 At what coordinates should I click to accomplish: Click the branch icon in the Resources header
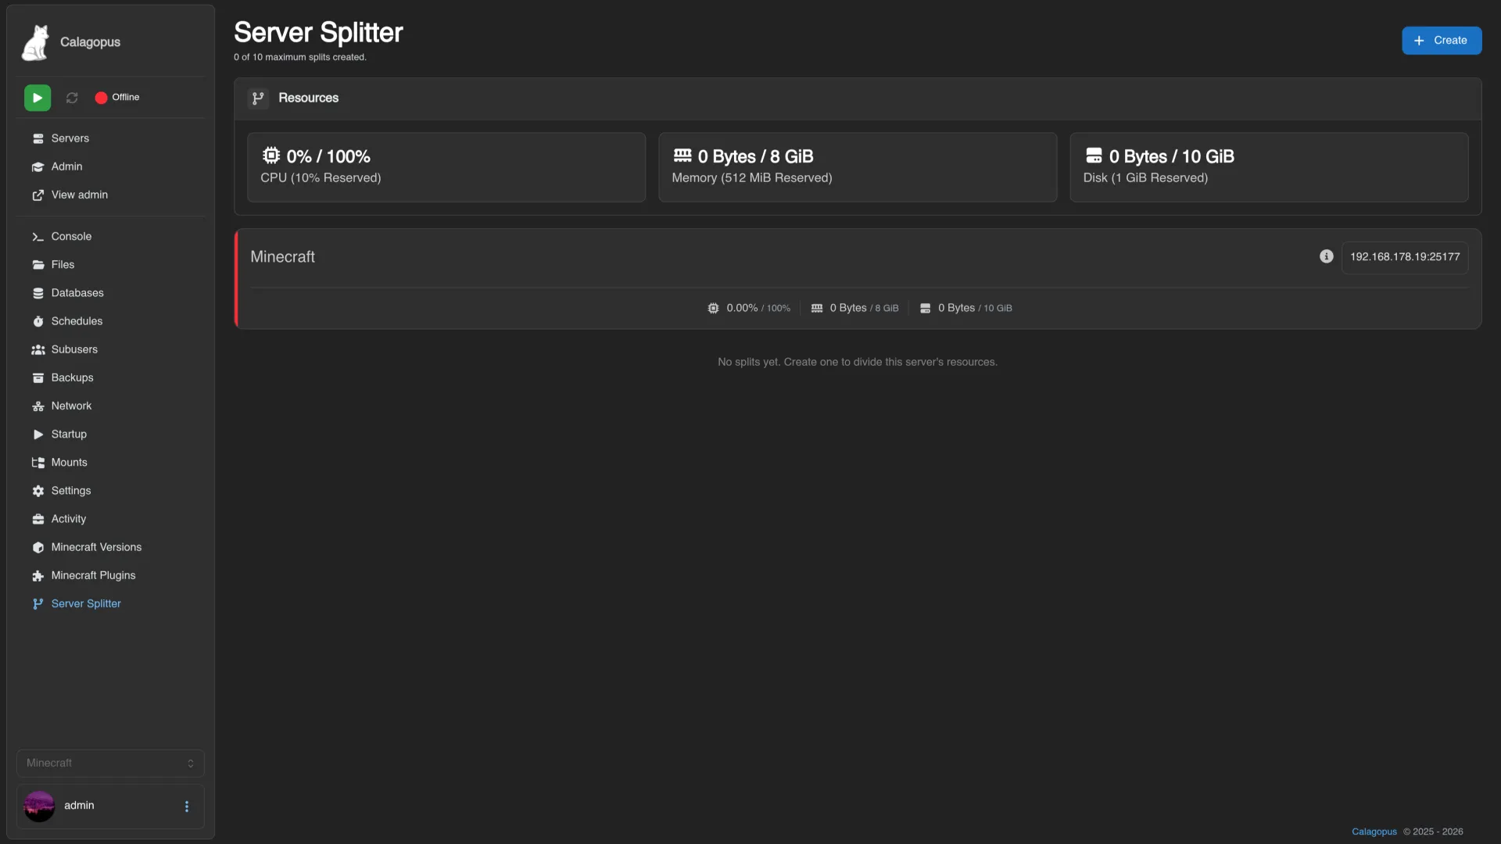coord(258,98)
